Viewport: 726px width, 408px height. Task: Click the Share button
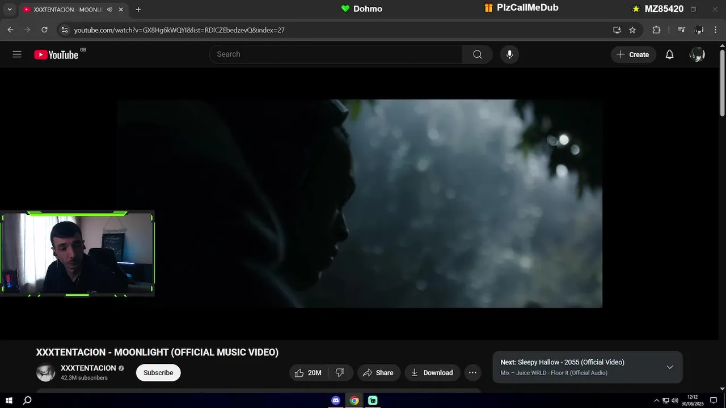click(x=378, y=372)
